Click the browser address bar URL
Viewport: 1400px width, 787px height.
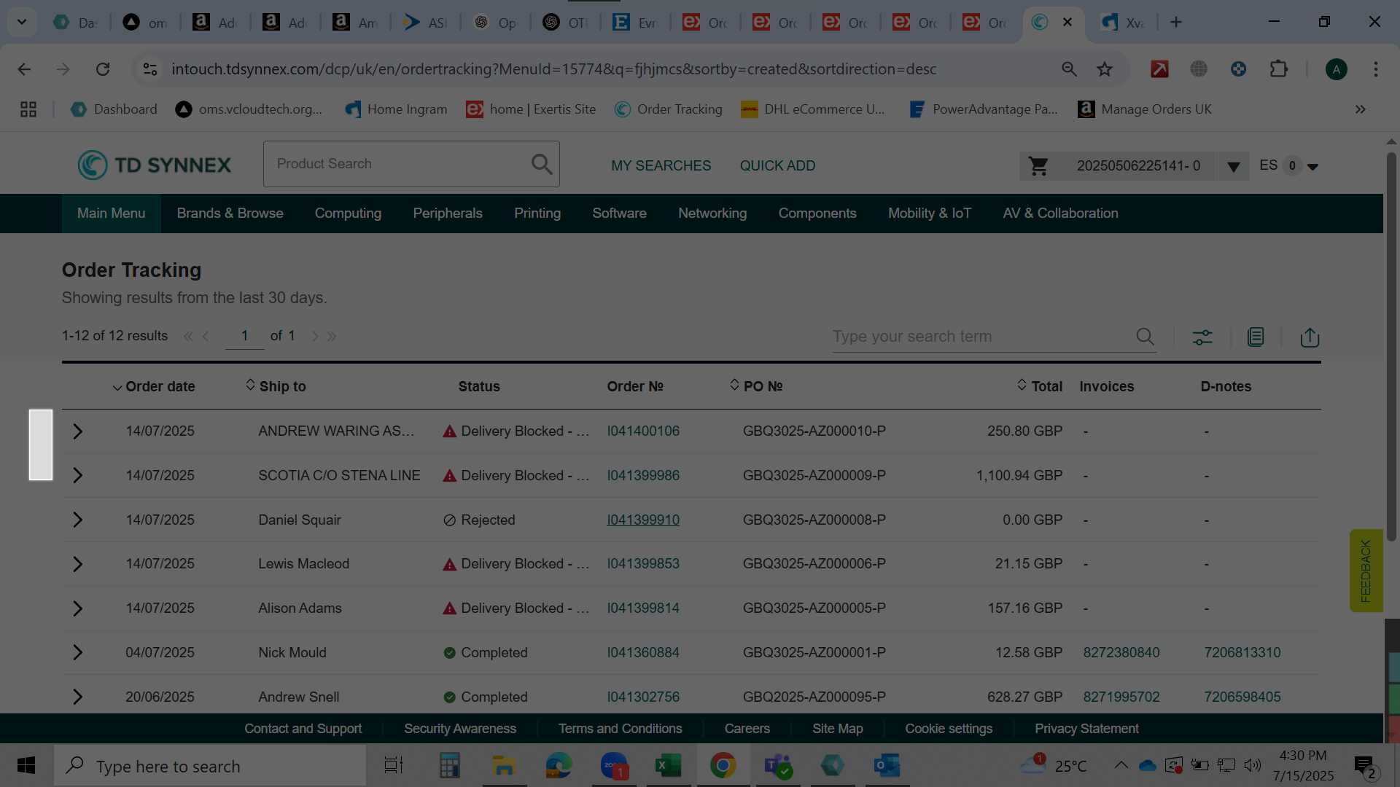[554, 69]
